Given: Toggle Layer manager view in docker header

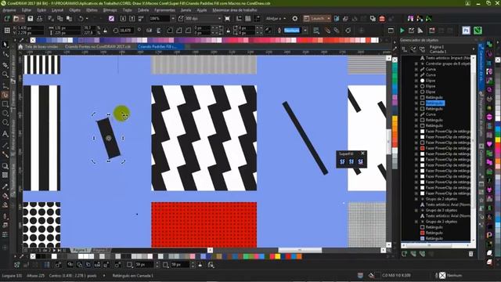Looking at the screenshot, I should tap(423, 49).
